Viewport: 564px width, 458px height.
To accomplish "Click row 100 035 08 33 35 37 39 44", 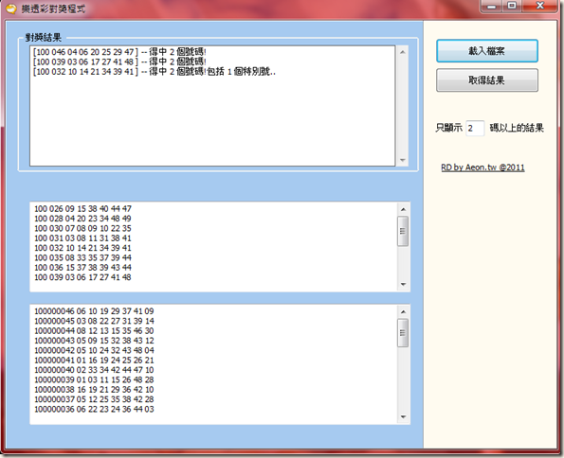I will (x=82, y=257).
